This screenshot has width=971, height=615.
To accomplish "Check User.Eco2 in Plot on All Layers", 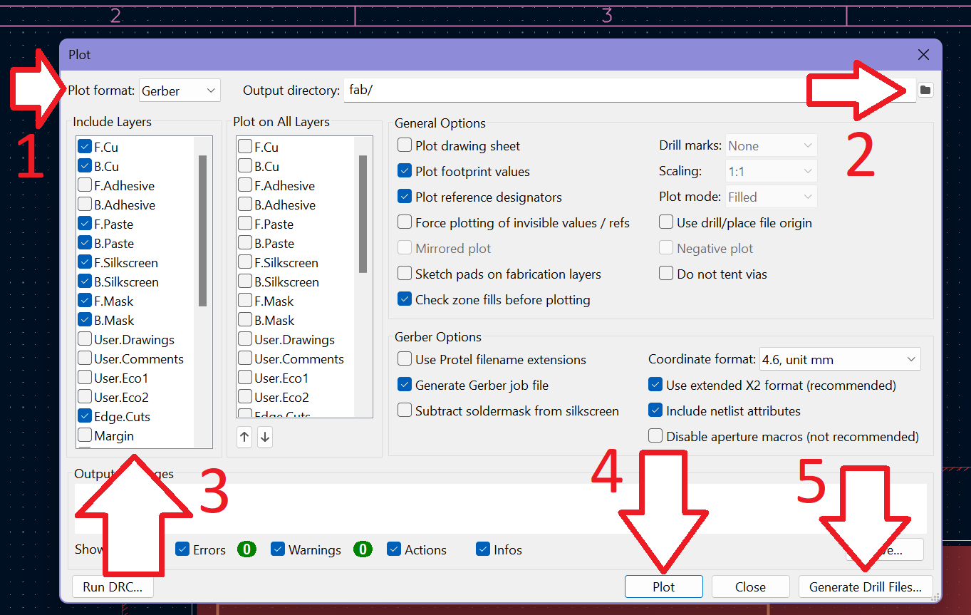I will [244, 397].
